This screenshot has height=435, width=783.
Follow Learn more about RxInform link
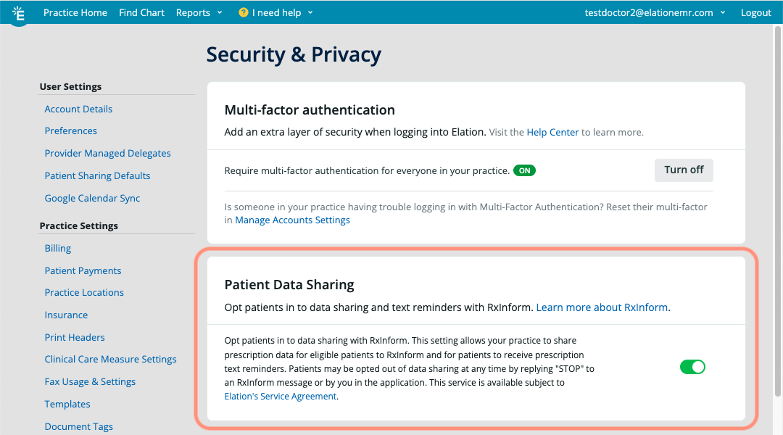click(602, 307)
